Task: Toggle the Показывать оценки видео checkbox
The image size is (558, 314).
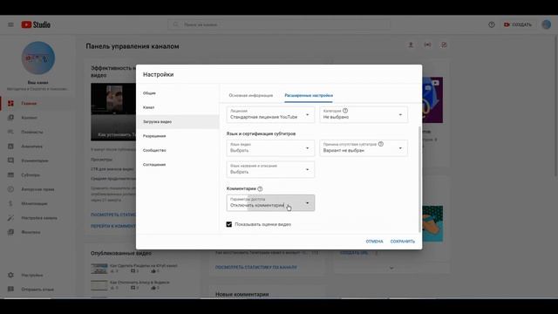Action: click(228, 224)
